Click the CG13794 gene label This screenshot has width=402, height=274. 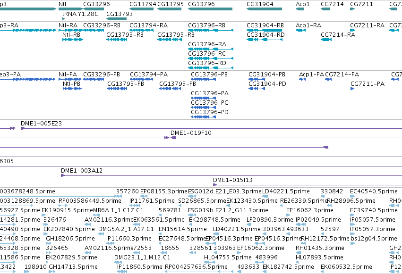click(143, 4)
